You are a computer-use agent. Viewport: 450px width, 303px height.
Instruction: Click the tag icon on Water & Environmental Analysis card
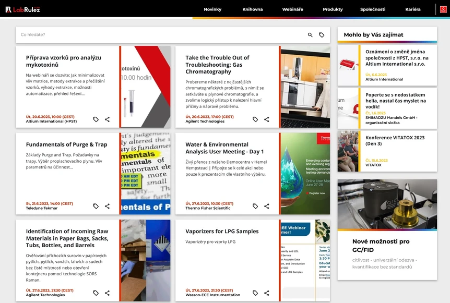[x=254, y=206]
